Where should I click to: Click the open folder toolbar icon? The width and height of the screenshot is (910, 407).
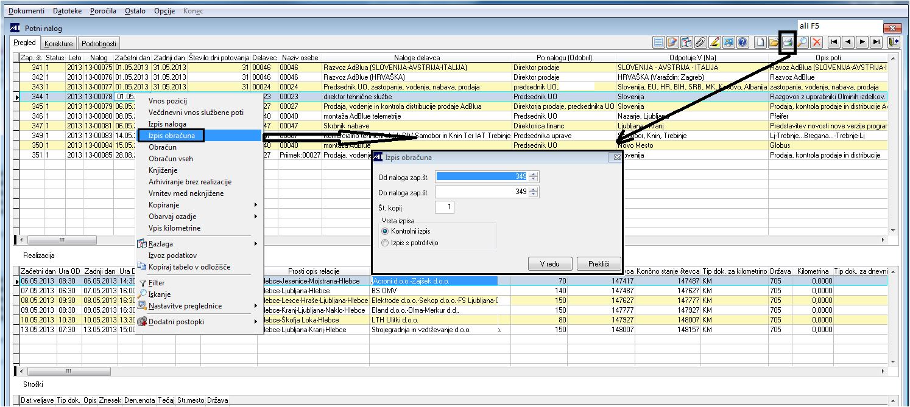[x=774, y=43]
